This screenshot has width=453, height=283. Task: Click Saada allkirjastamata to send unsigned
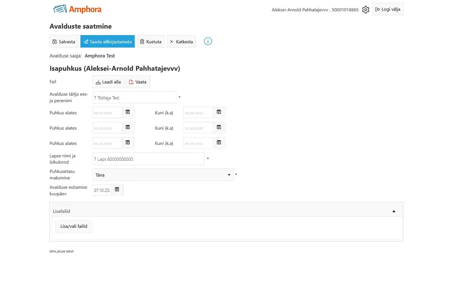(107, 42)
